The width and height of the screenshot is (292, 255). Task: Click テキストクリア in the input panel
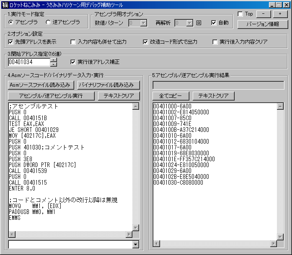pos(119,96)
